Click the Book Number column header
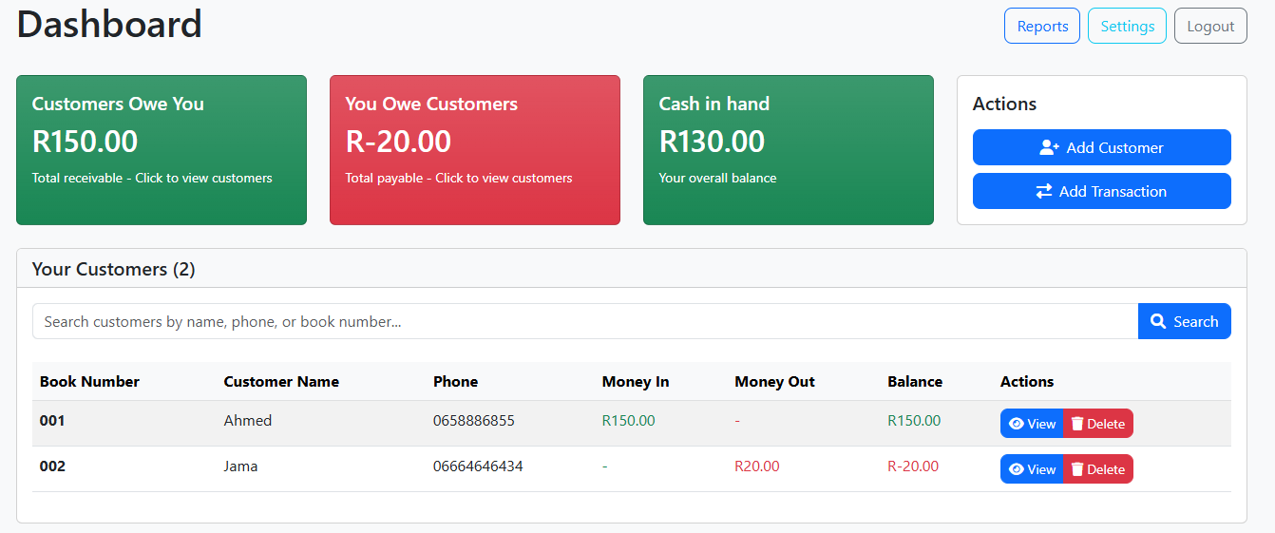The height and width of the screenshot is (533, 1275). [x=89, y=382]
